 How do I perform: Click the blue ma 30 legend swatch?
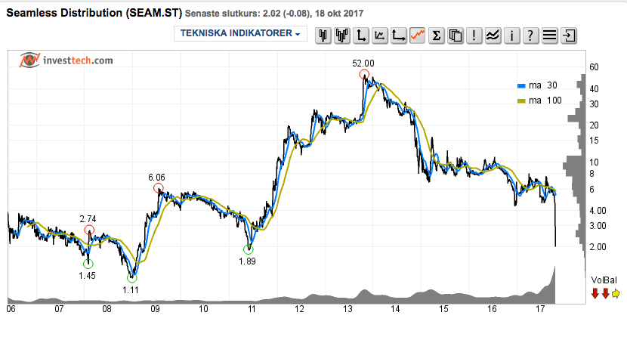click(521, 85)
